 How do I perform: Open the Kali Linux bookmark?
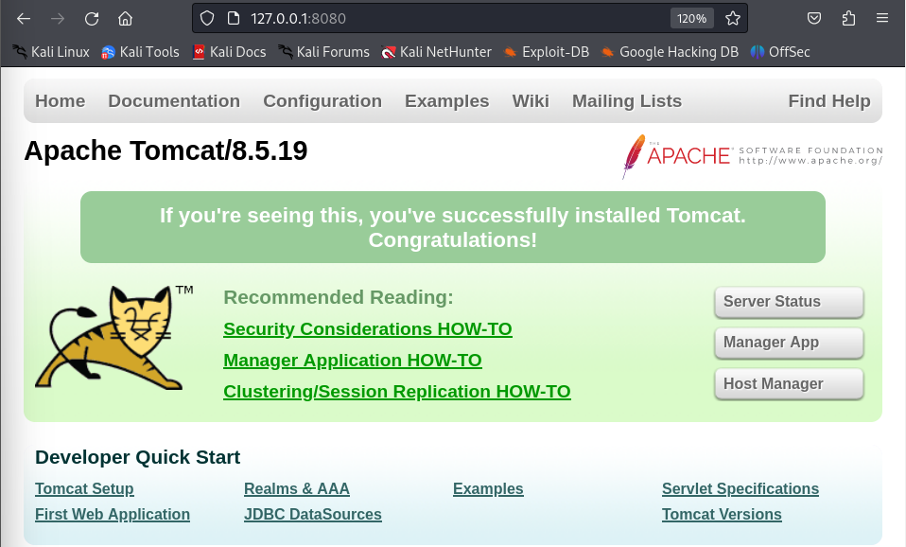51,52
